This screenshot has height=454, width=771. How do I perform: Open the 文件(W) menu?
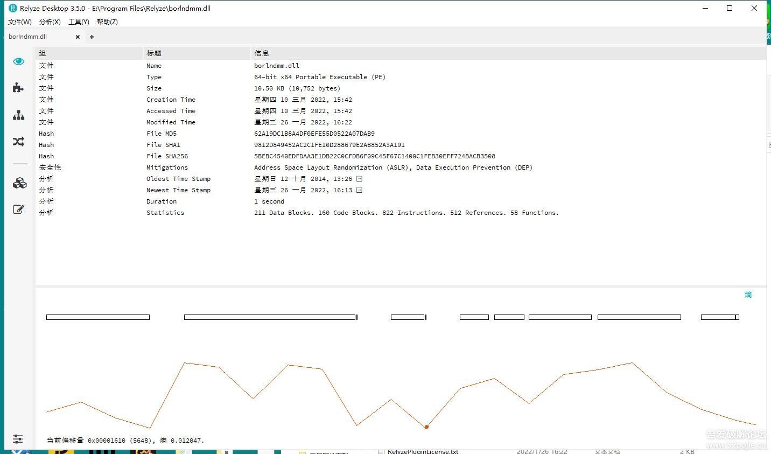(20, 22)
